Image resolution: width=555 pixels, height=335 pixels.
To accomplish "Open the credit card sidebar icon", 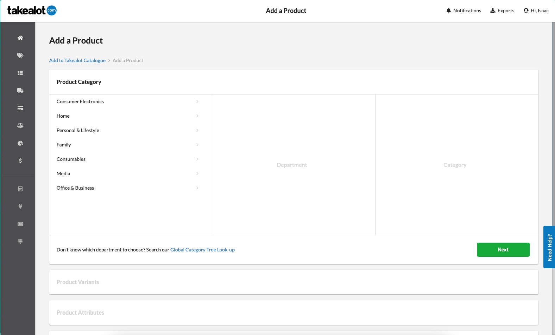I will tap(20, 108).
